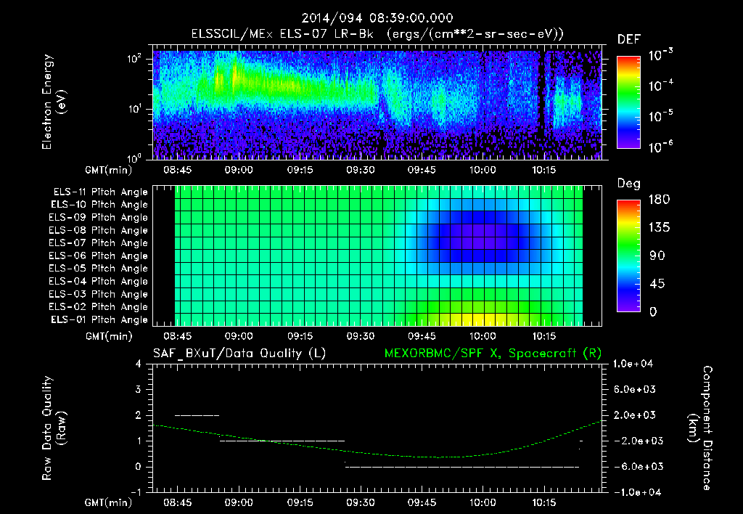
Task: Click the green "MEXORBMC/SPF X, Spacecraft (R)" heading
Action: [493, 354]
